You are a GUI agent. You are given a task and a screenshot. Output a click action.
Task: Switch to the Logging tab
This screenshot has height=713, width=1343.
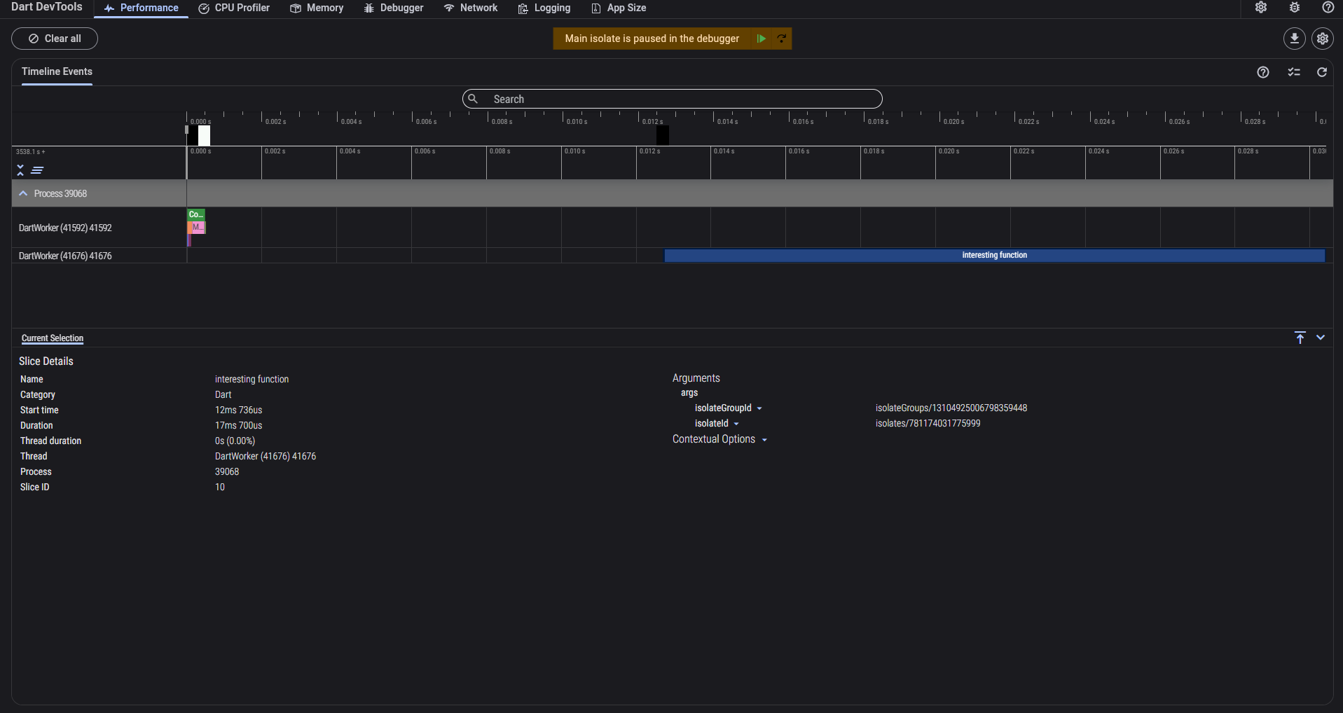coord(544,8)
